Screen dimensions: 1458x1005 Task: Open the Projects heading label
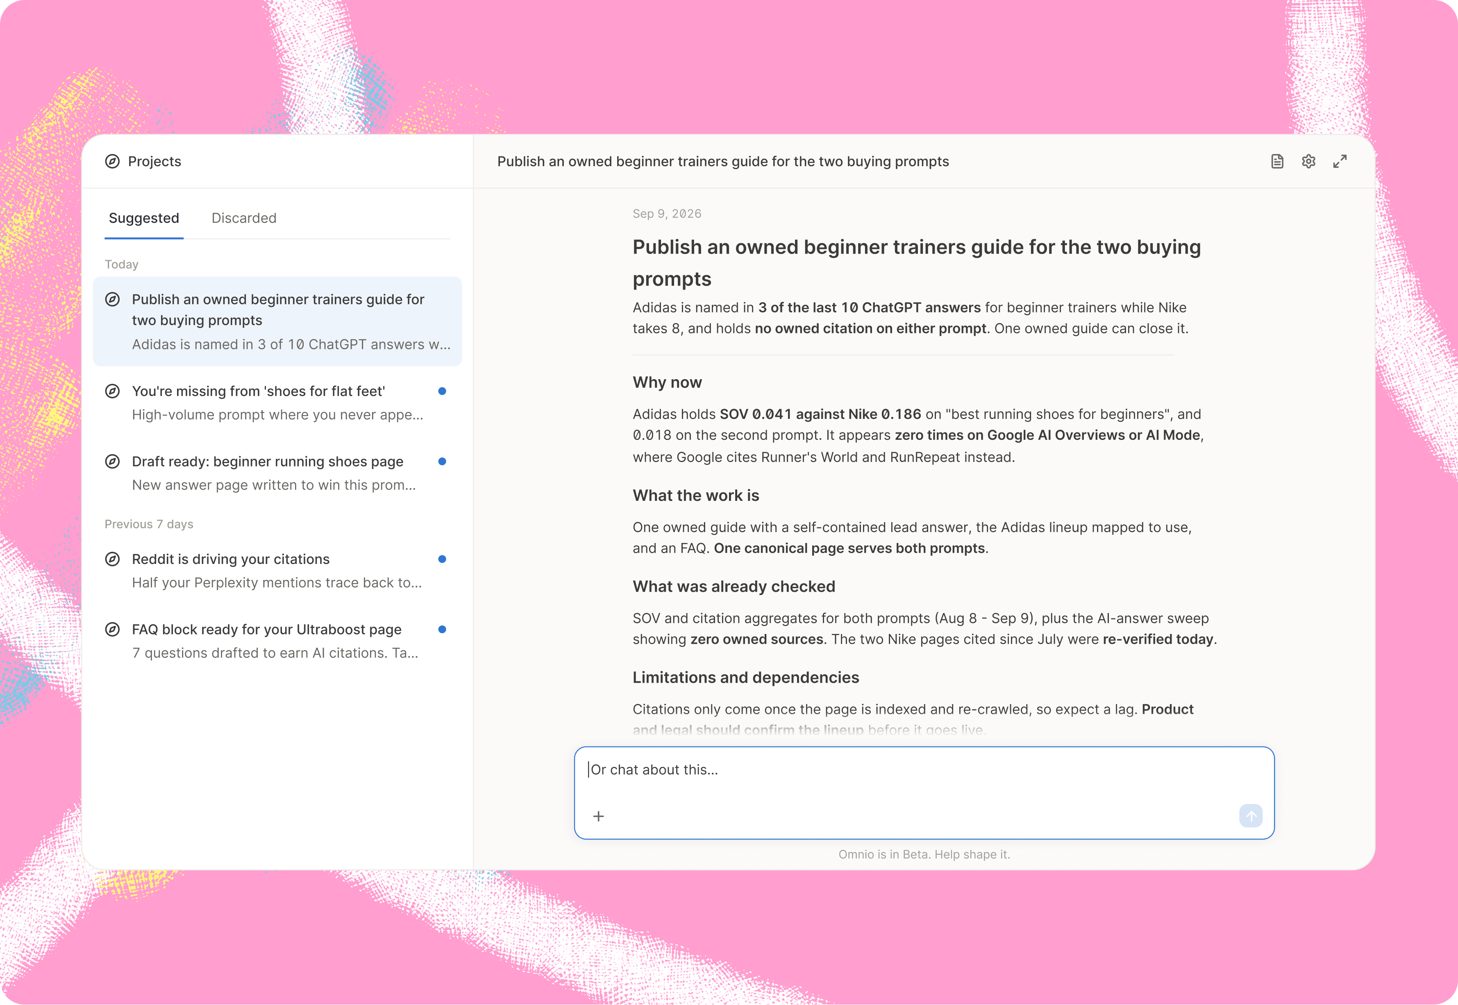(154, 161)
